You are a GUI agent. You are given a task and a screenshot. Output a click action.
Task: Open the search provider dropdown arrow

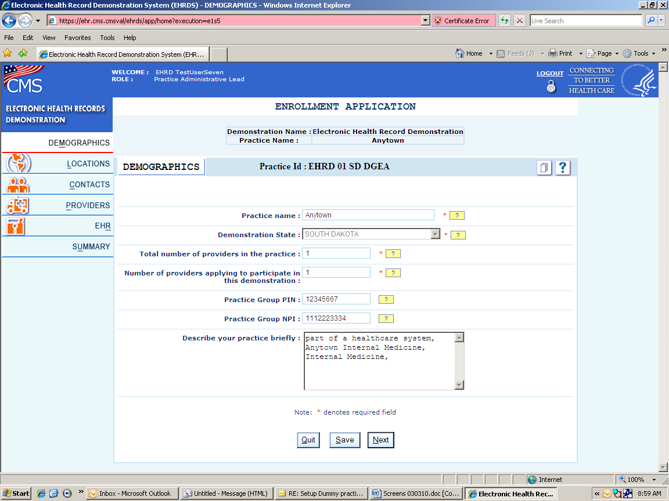tap(661, 20)
